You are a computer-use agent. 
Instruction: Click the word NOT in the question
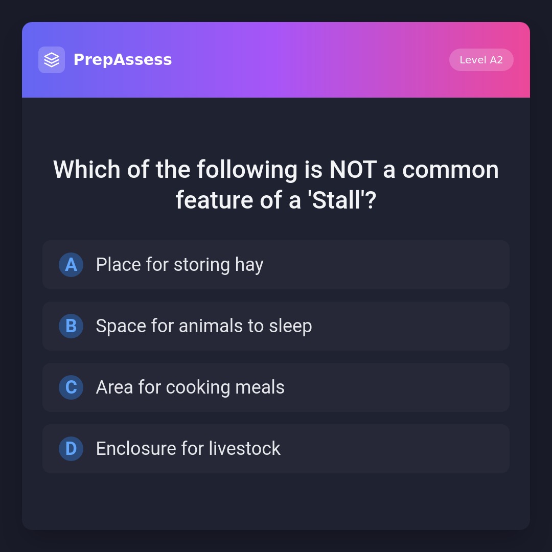pyautogui.click(x=353, y=170)
